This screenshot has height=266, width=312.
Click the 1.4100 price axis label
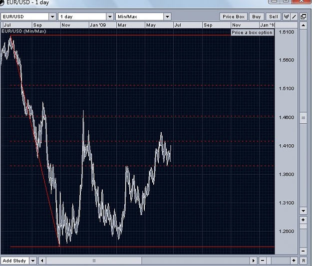[287, 146]
